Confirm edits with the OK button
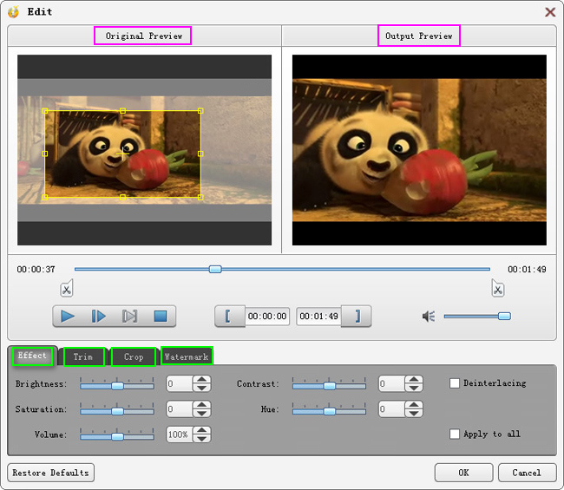The width and height of the screenshot is (564, 490). click(x=463, y=473)
